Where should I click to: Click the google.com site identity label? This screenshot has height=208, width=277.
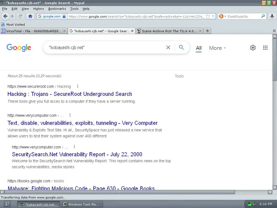point(52,16)
